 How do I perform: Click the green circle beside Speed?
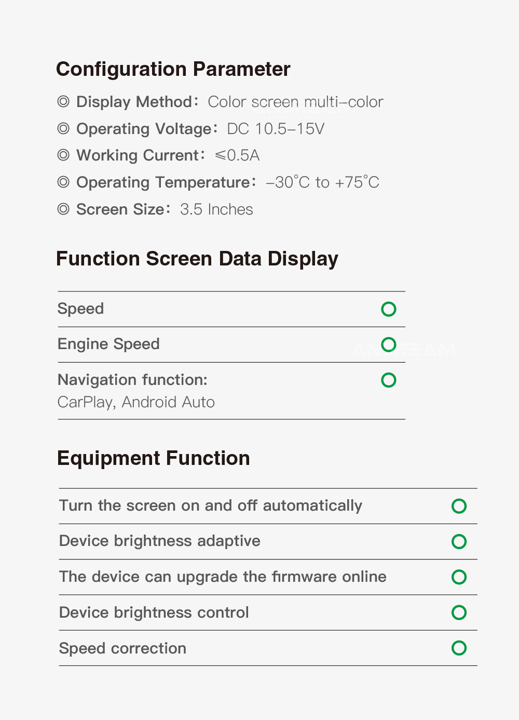click(388, 309)
